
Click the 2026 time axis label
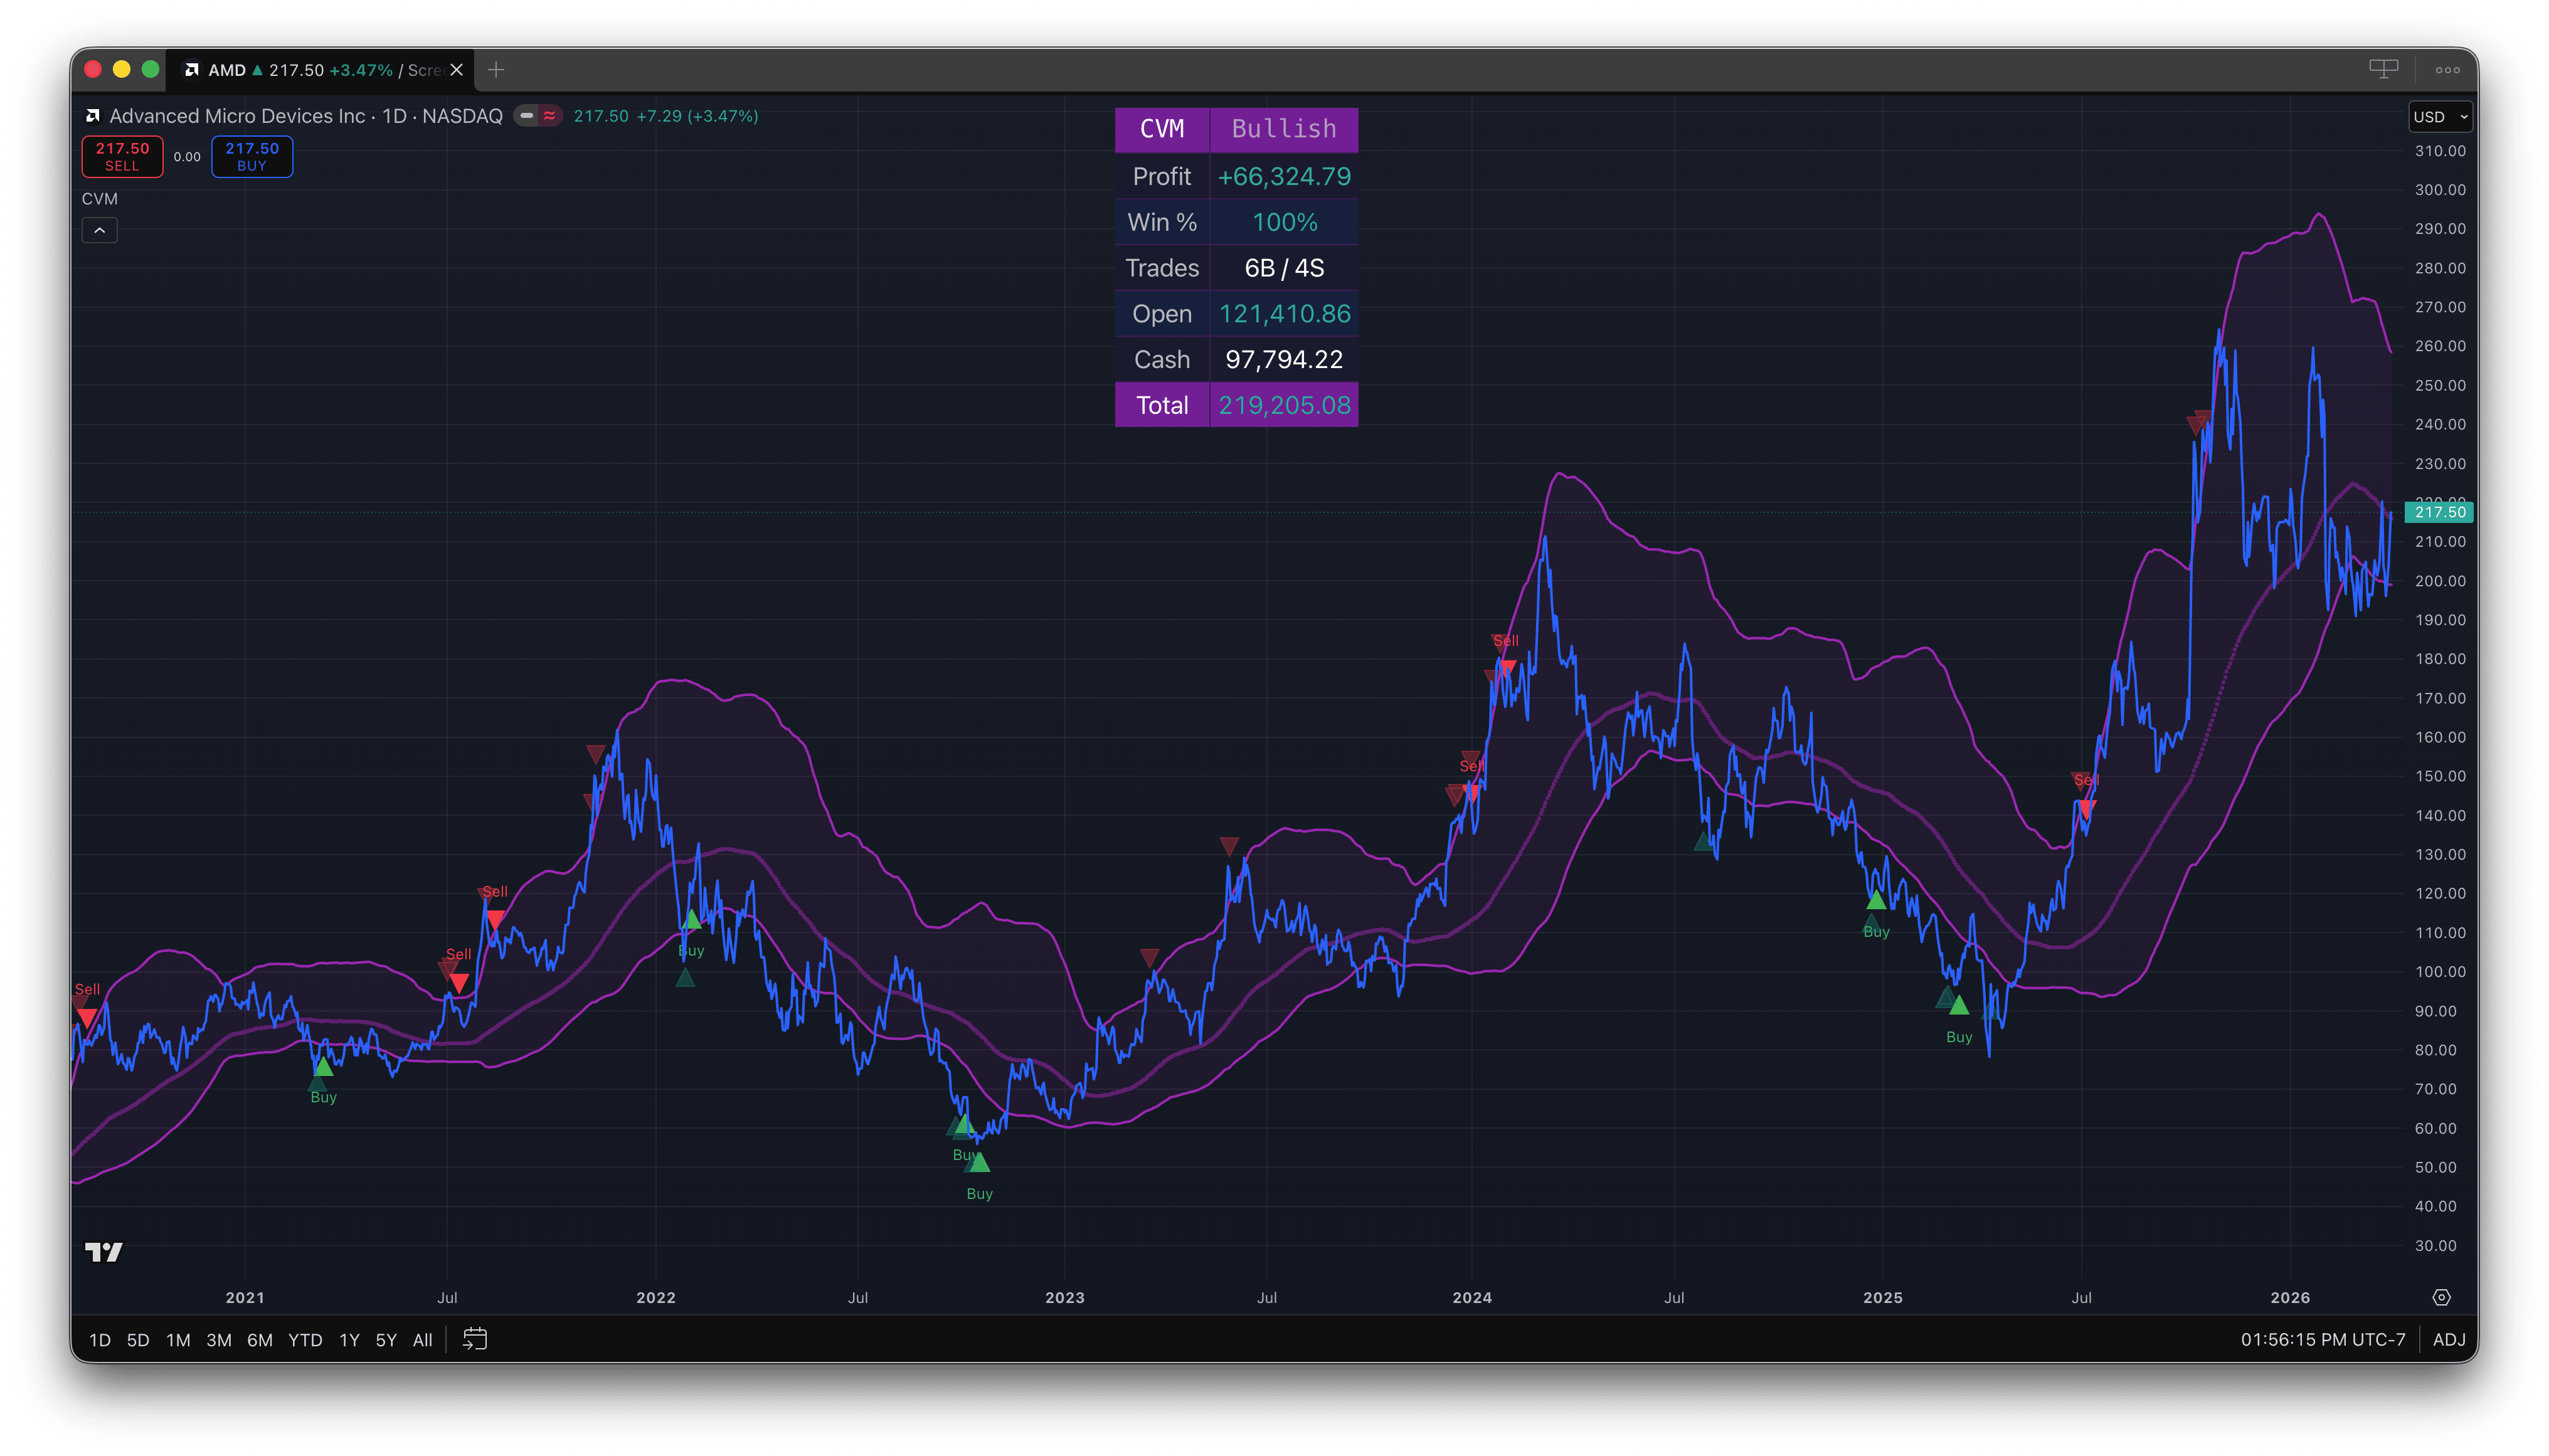click(x=2290, y=1298)
